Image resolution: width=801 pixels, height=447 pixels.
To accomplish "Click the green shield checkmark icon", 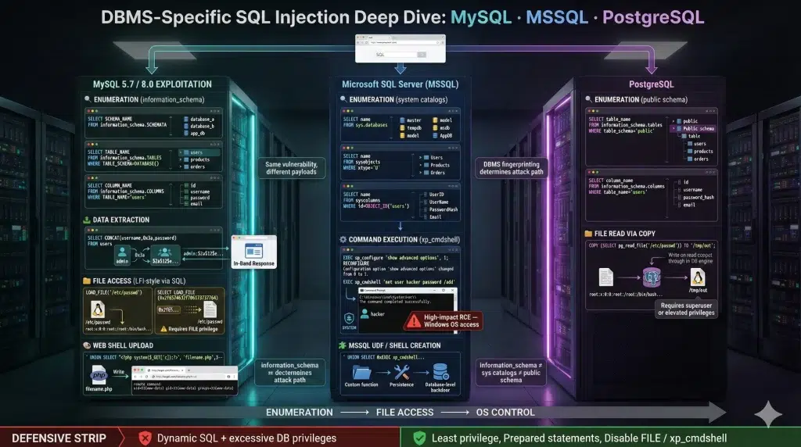I will (419, 438).
